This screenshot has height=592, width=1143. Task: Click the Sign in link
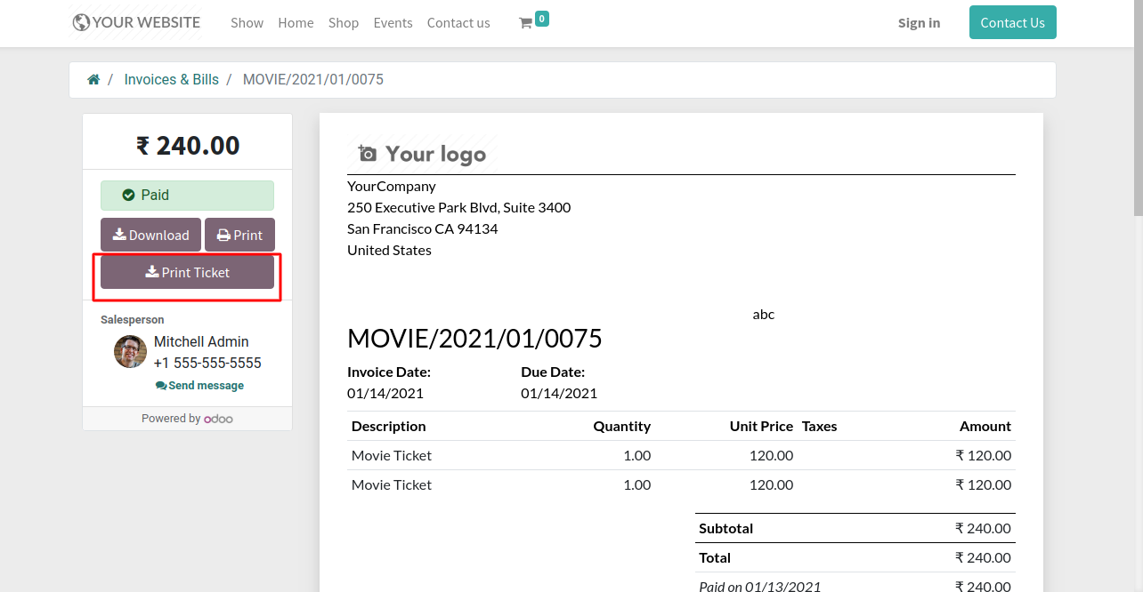tap(919, 23)
